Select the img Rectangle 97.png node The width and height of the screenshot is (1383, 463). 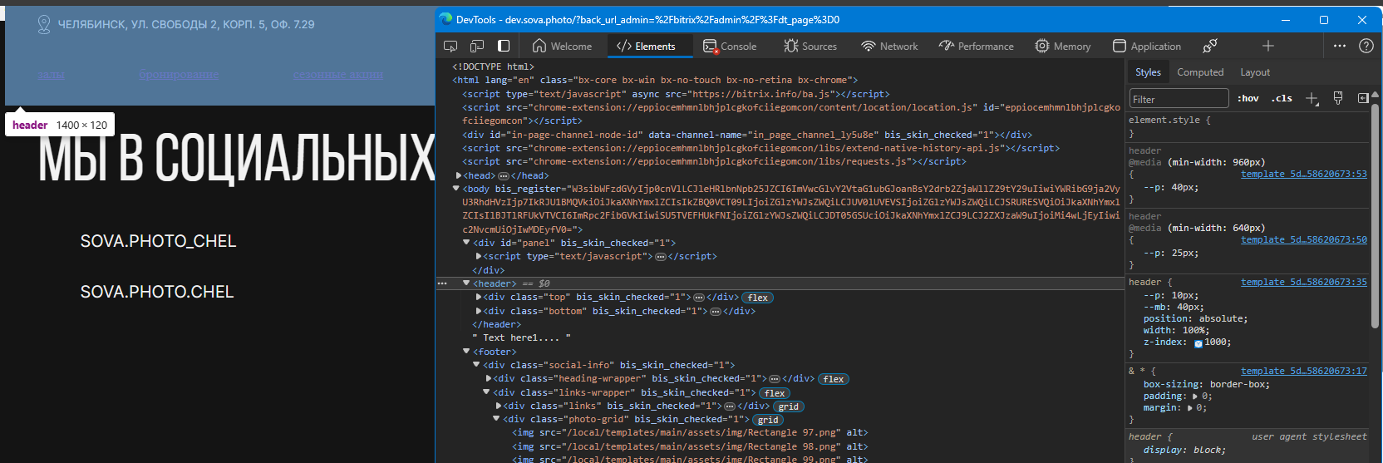[x=690, y=433]
